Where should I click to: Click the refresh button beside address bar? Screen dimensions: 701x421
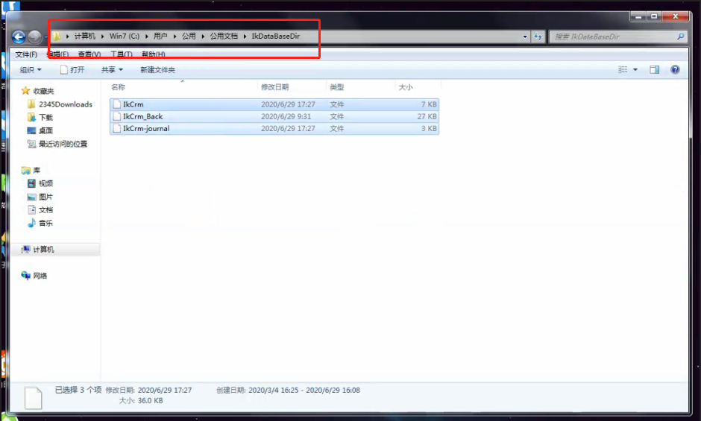click(x=538, y=37)
